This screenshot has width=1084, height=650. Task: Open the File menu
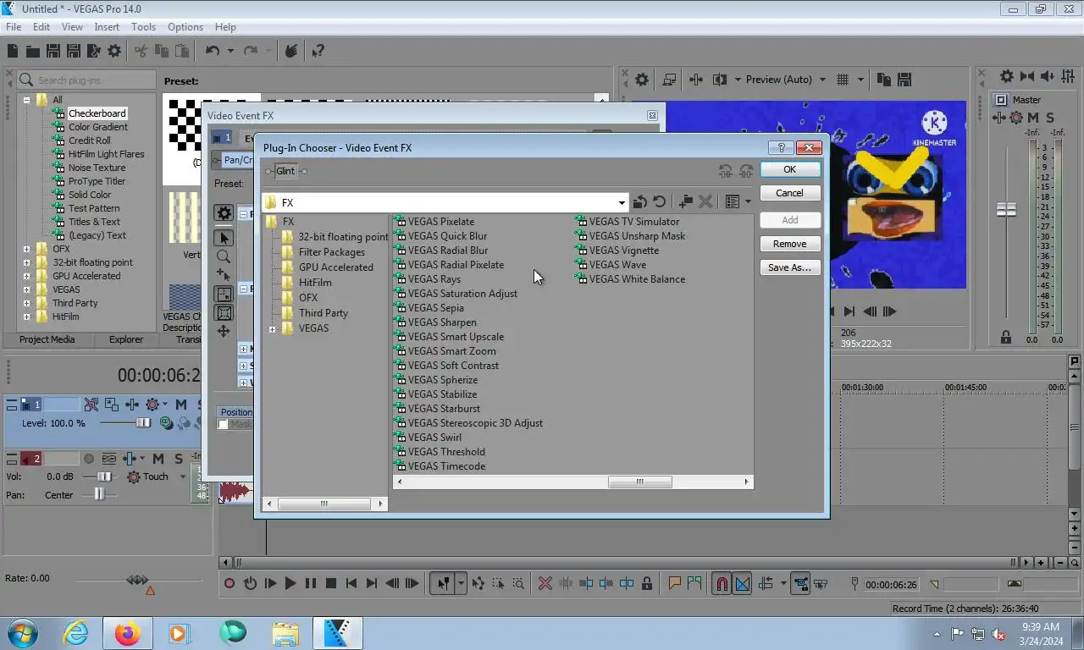click(14, 27)
